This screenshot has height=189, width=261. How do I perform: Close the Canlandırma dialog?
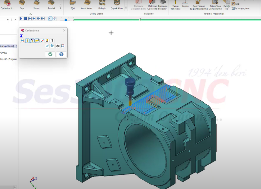click(64, 30)
